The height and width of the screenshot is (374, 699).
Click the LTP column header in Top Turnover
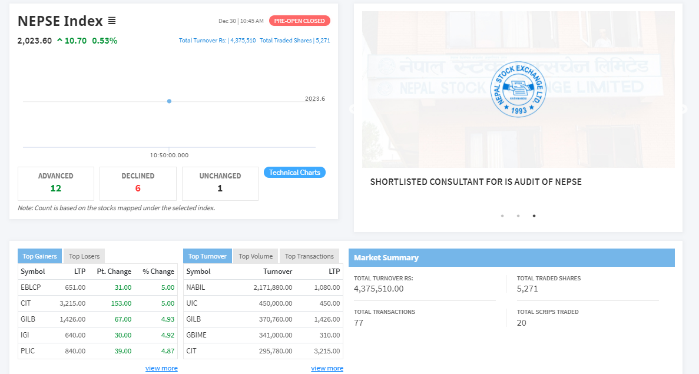(334, 272)
